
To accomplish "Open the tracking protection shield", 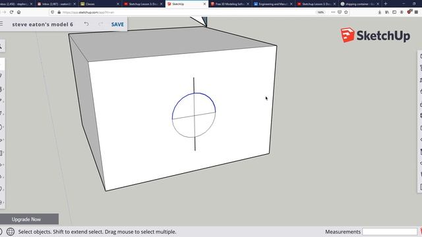I will [x=53, y=12].
